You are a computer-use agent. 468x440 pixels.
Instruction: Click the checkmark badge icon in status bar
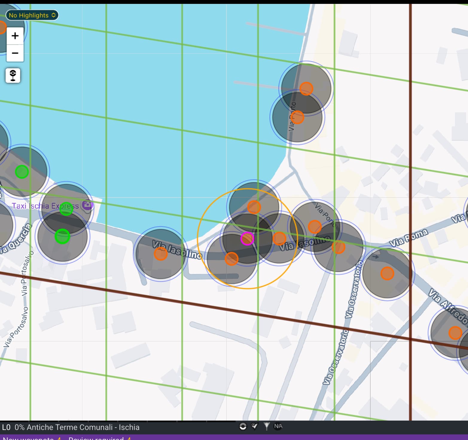pos(254,426)
